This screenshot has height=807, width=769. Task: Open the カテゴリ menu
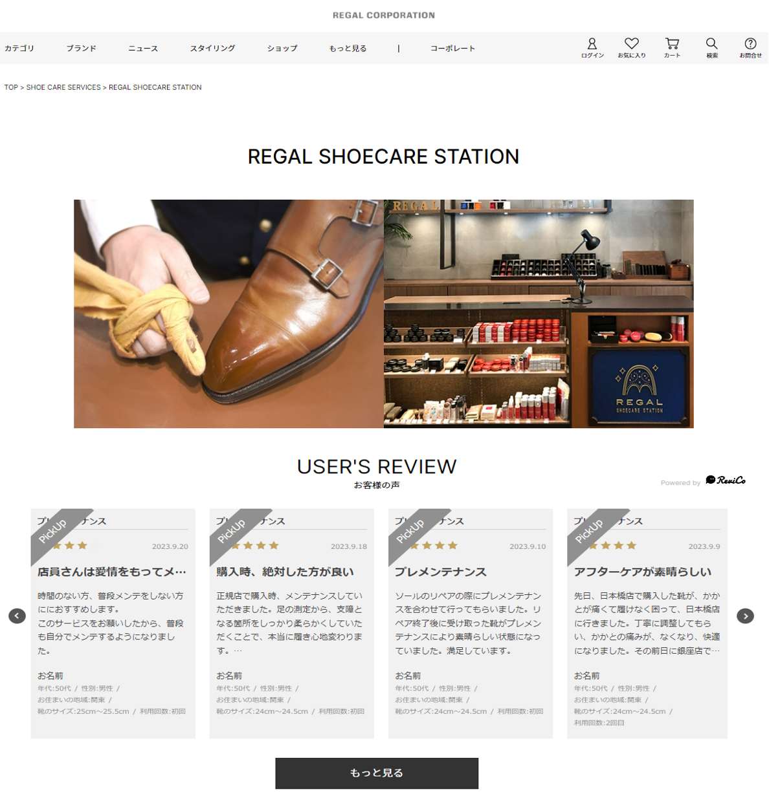[19, 48]
